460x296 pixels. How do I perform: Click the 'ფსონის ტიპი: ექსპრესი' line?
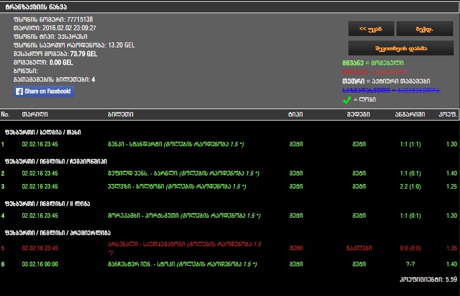(x=50, y=37)
